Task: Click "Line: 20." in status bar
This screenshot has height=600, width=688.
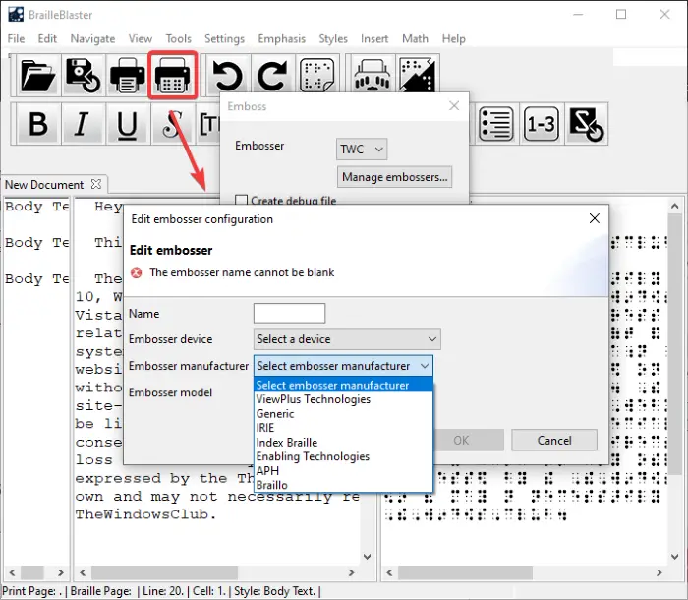Action: click(x=163, y=591)
